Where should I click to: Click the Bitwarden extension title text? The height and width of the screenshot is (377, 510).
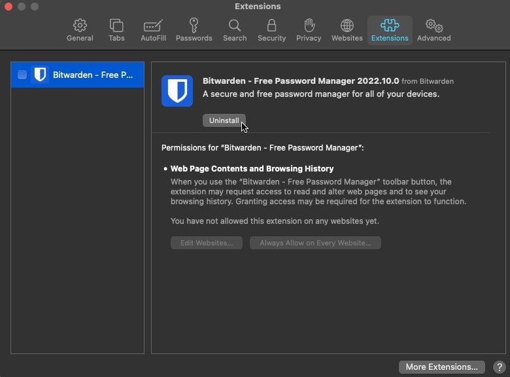[301, 81]
